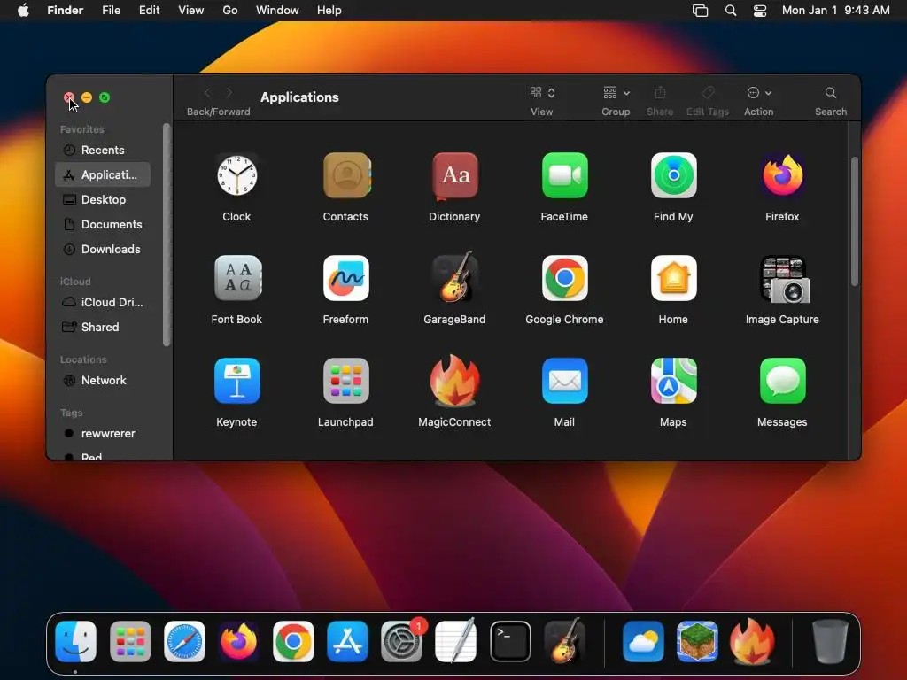907x680 pixels.
Task: Click the Search magnifier in Finder toolbar
Action: 831,92
